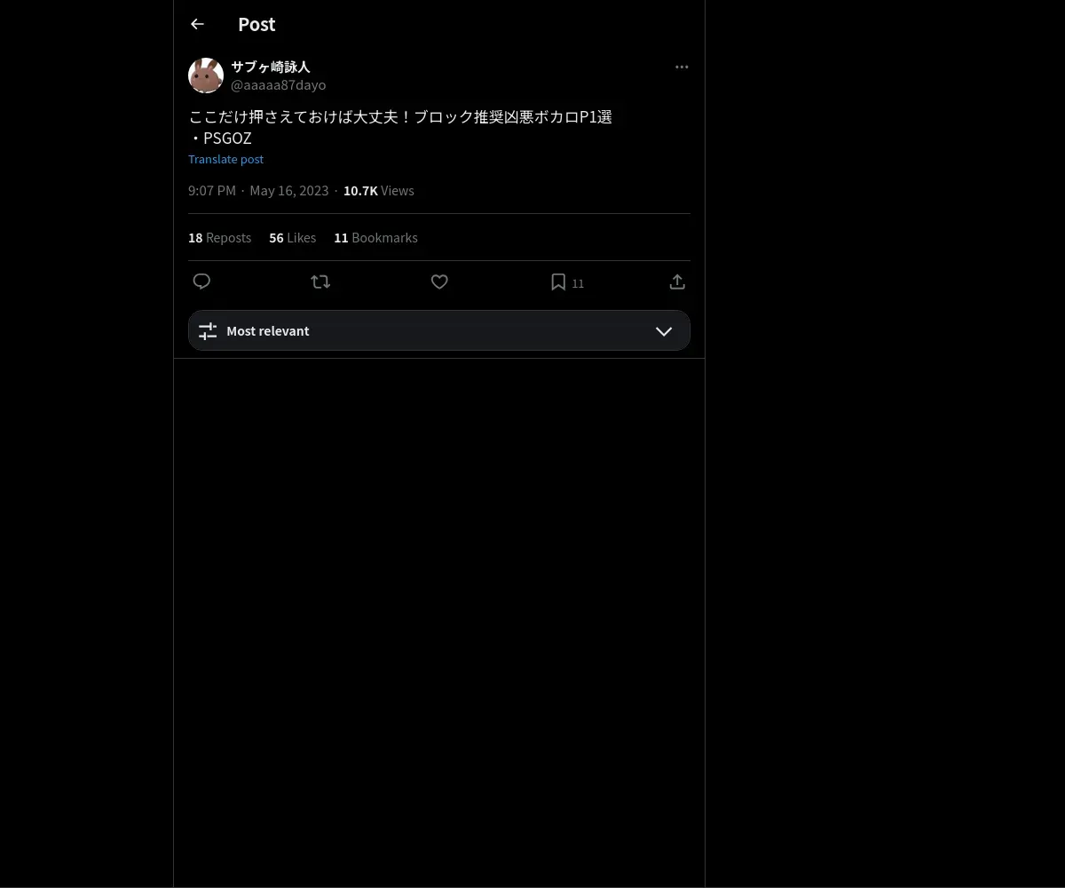
Task: Bookmark the post with the bookmark icon
Action: click(558, 281)
